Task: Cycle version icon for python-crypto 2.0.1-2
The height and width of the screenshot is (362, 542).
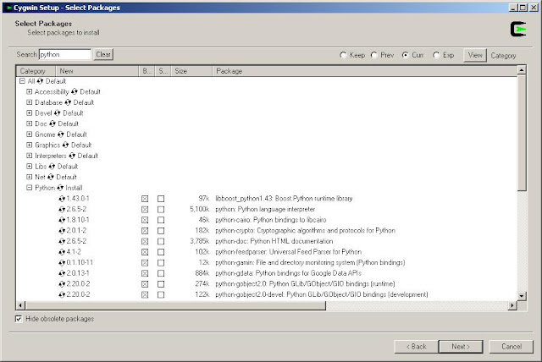Action: tap(62, 231)
